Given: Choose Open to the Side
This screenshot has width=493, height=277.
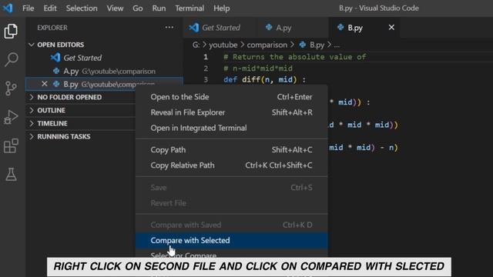Looking at the screenshot, I should (x=231, y=97).
